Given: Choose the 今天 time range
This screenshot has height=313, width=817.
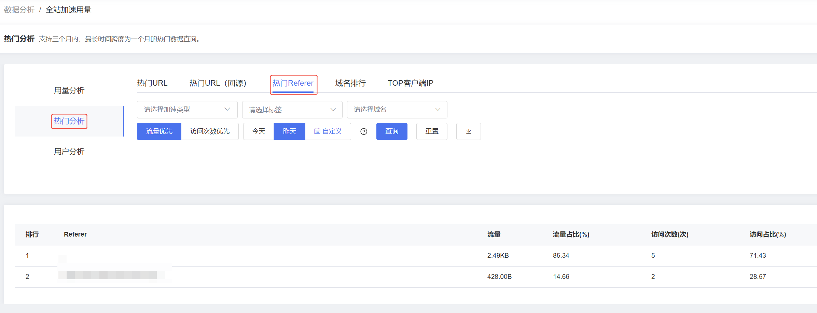Looking at the screenshot, I should [259, 131].
